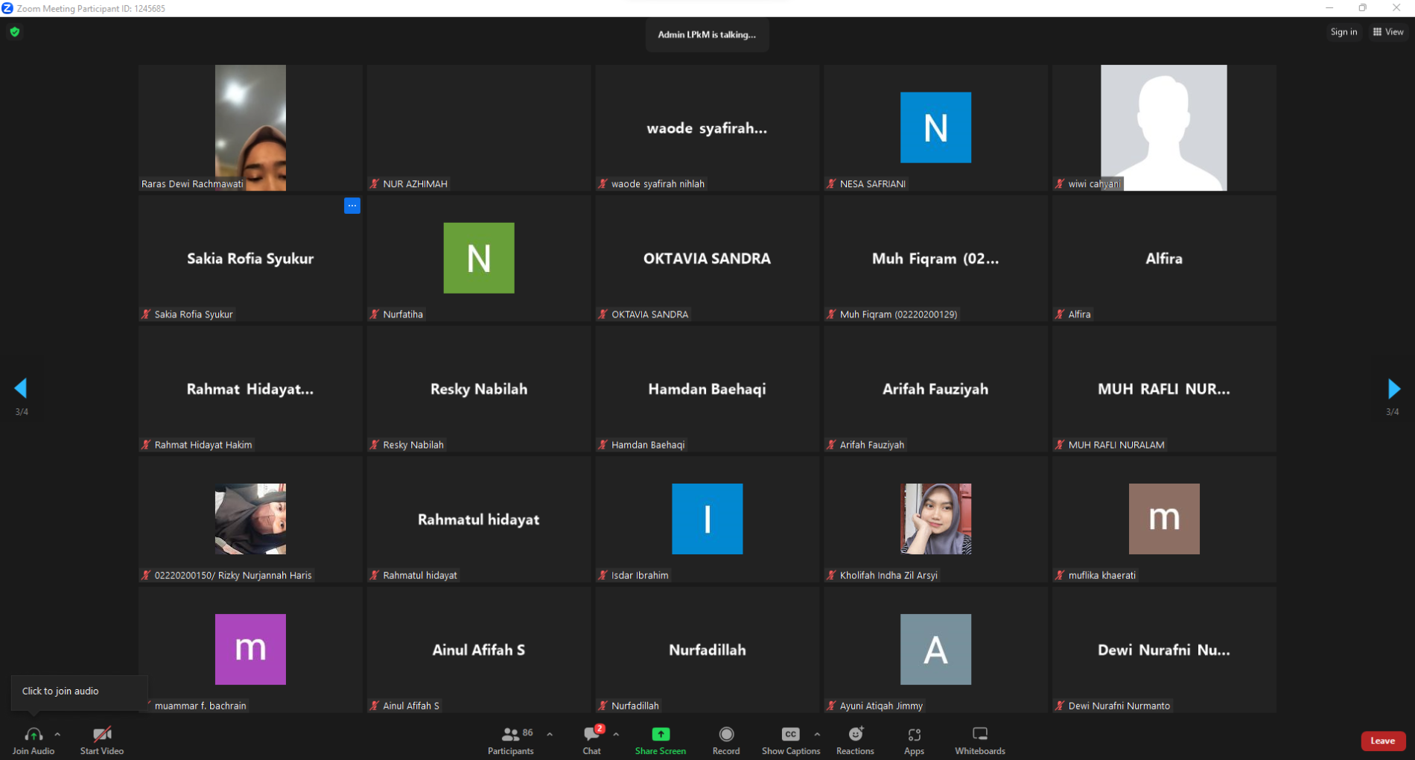Expand audio options caret beside Join Audio
This screenshot has height=760, width=1415.
tap(57, 735)
